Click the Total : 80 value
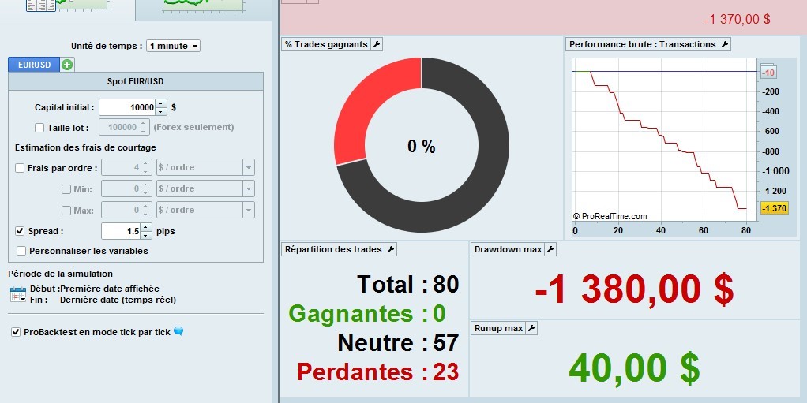Image resolution: width=807 pixels, height=403 pixels. coord(408,284)
